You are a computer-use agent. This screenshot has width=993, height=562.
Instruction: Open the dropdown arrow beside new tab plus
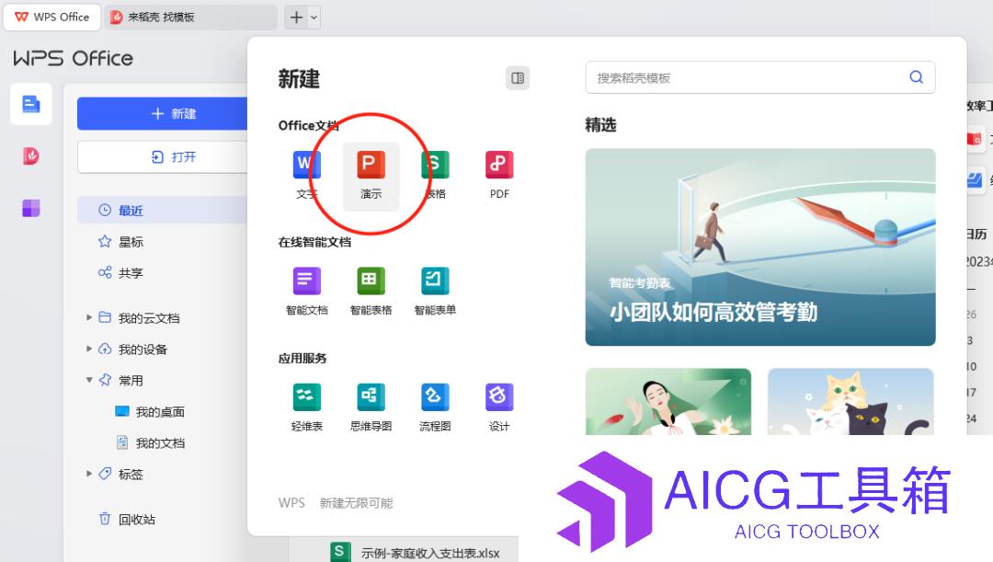tap(314, 17)
